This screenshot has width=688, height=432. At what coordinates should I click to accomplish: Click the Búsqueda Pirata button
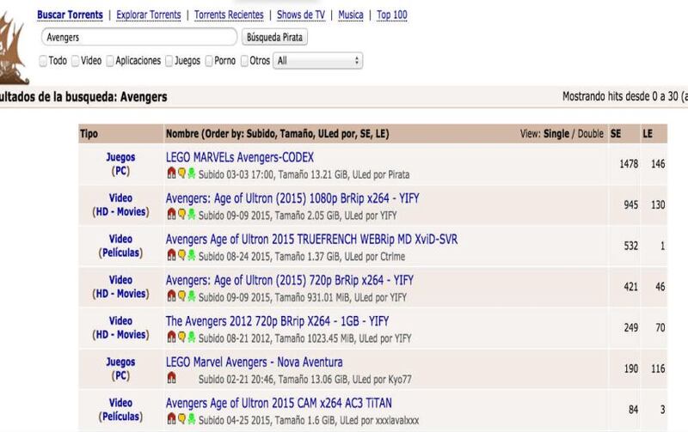pos(274,37)
